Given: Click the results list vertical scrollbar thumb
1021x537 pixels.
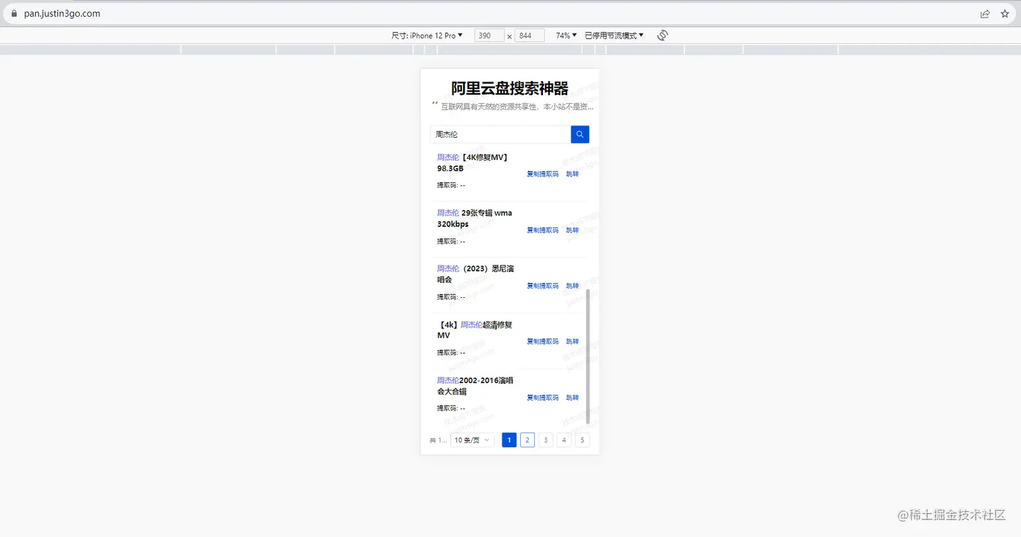Looking at the screenshot, I should (x=587, y=357).
